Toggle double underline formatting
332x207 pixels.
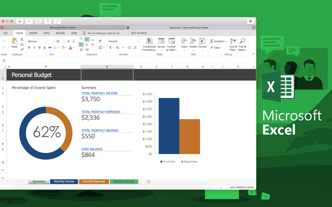click(x=45, y=47)
